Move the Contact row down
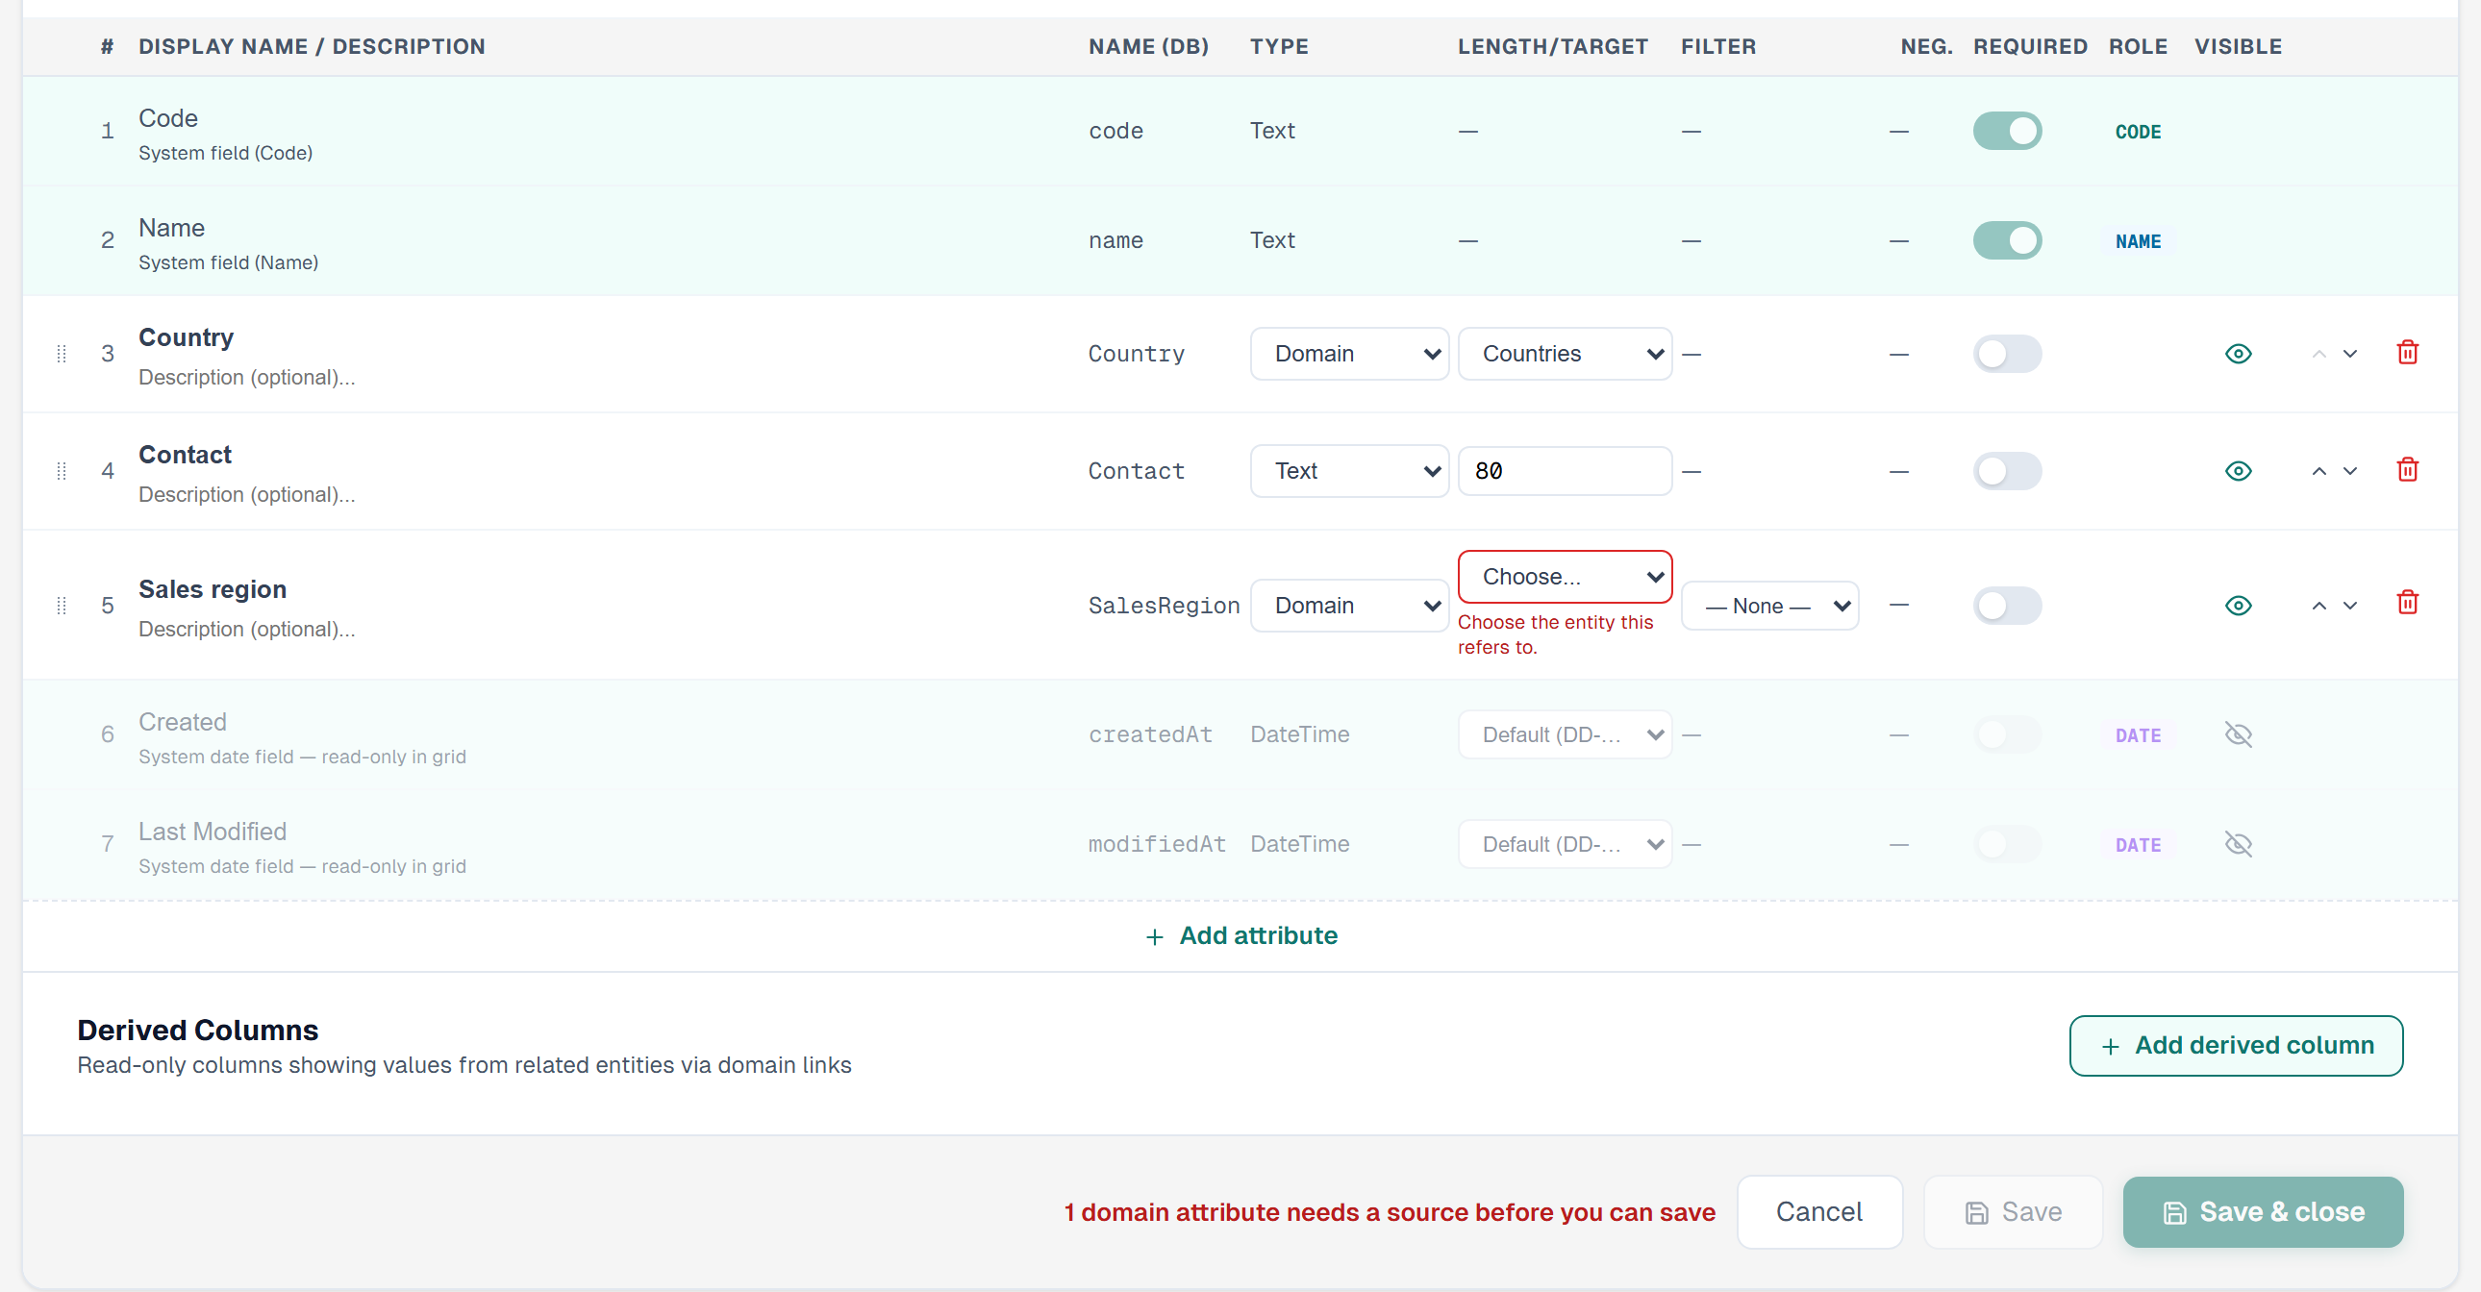 click(2350, 471)
